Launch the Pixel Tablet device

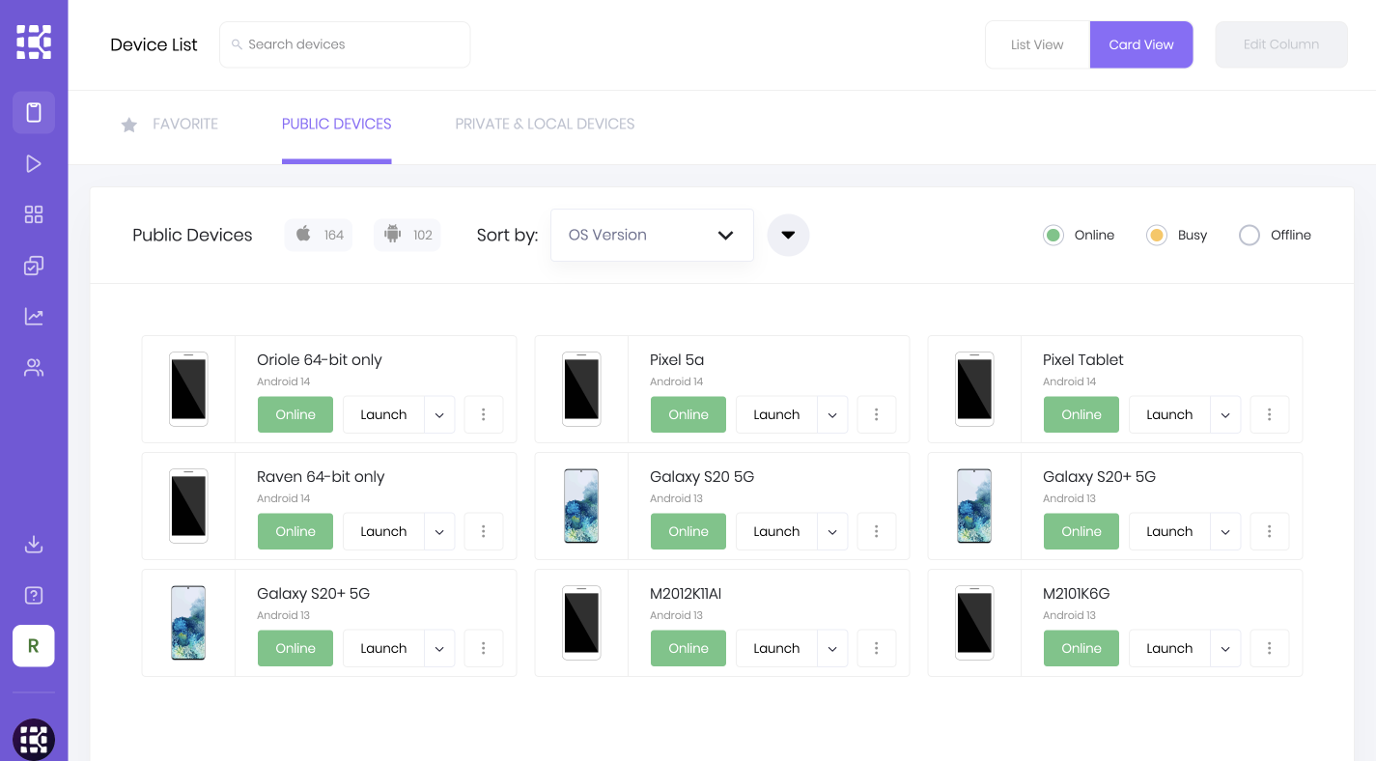click(1170, 414)
